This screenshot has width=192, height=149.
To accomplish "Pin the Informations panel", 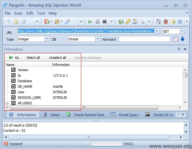I will coord(179,49).
